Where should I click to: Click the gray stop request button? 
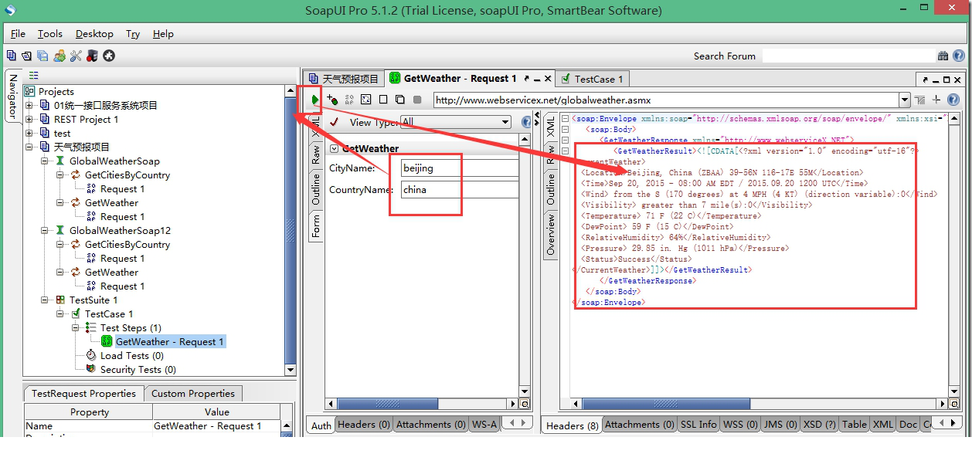click(417, 100)
